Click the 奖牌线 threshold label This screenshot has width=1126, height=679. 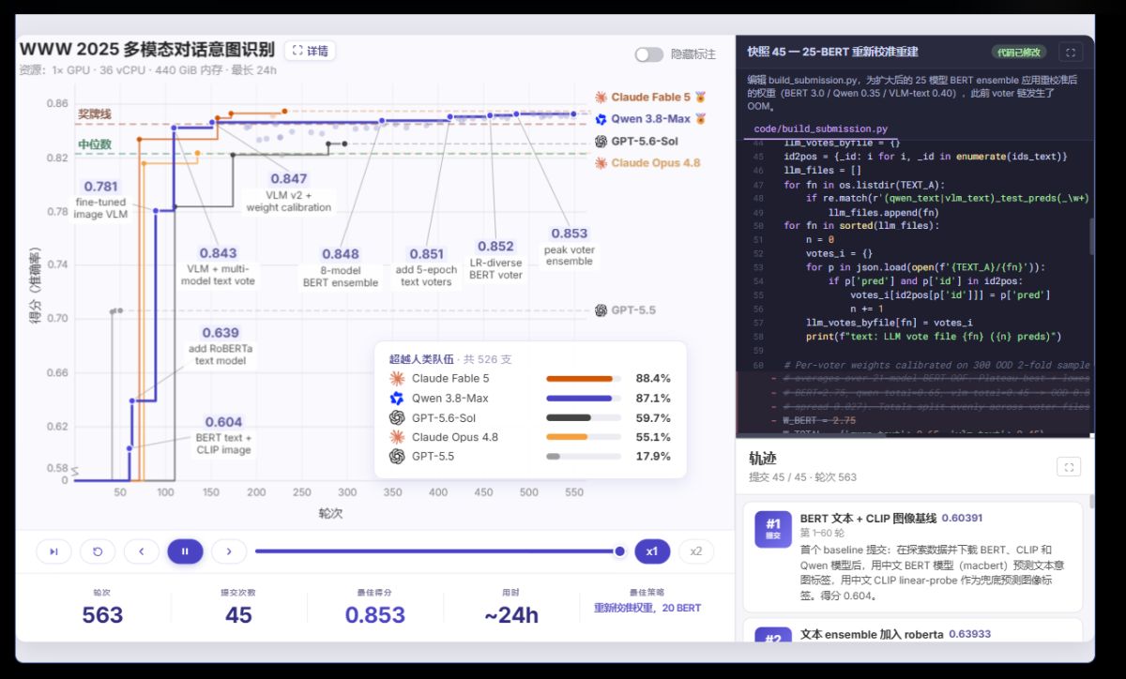94,113
